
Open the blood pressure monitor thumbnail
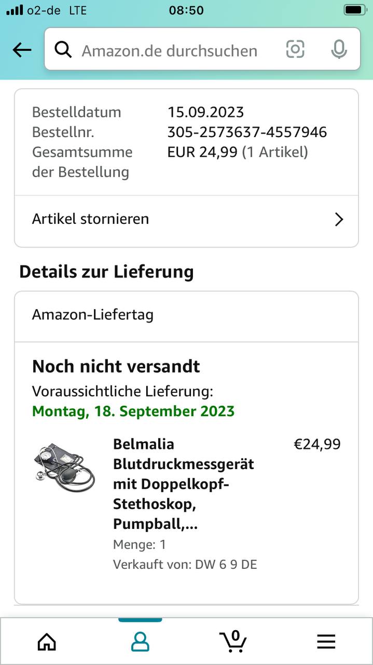coord(65,468)
